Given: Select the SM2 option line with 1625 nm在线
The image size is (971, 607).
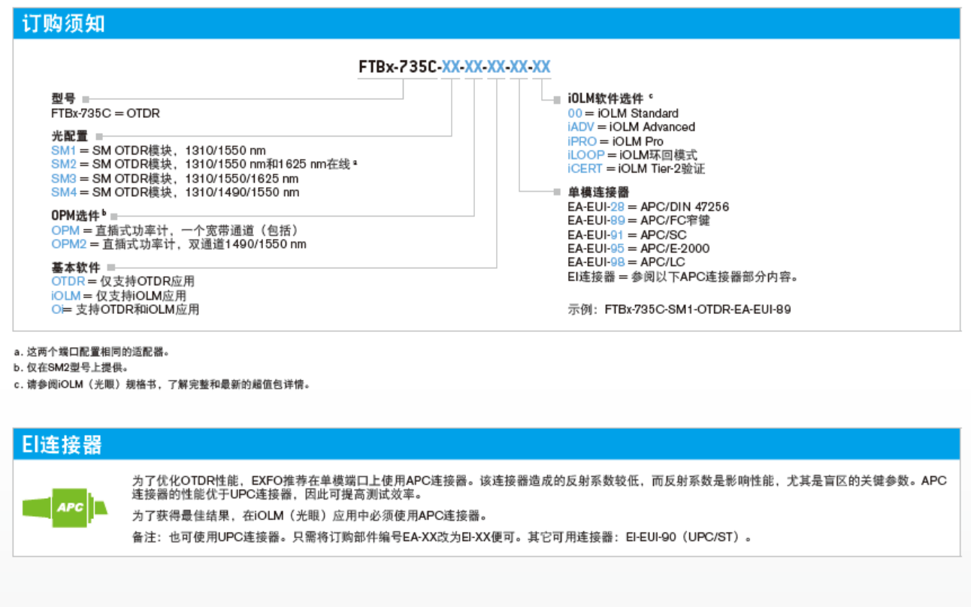Looking at the screenshot, I should coord(204,164).
